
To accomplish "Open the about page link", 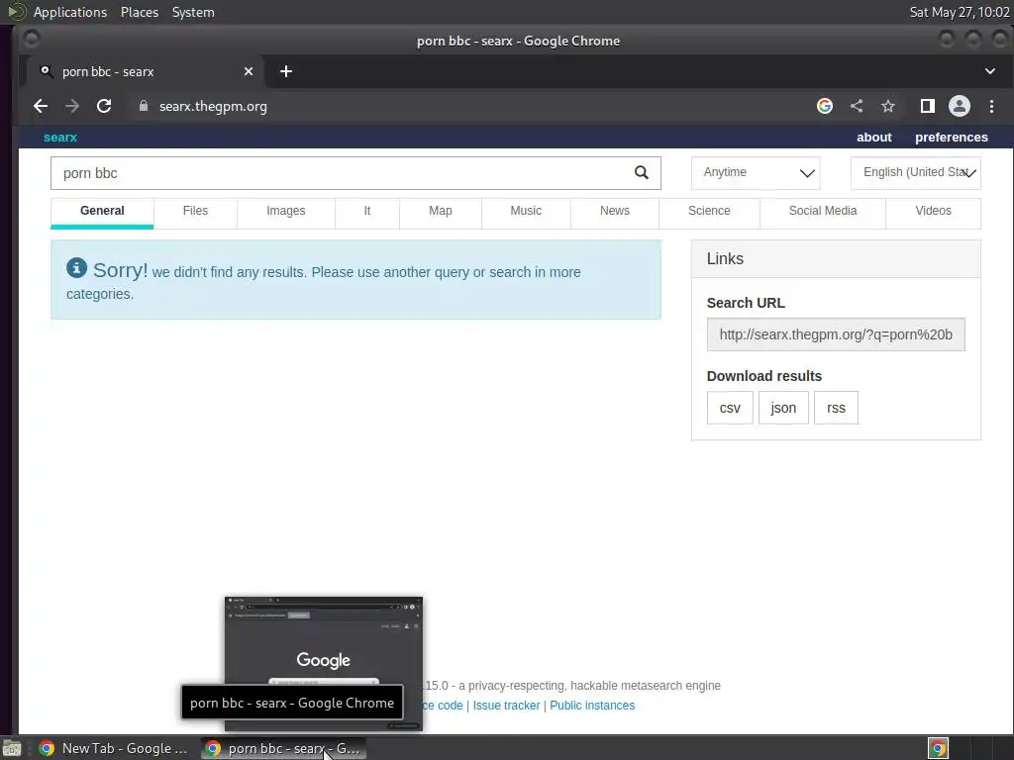I will (x=873, y=138).
